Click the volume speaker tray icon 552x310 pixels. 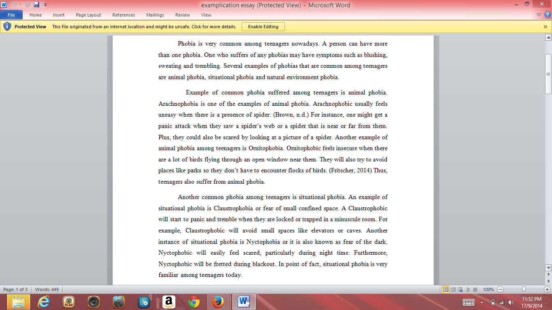pyautogui.click(x=511, y=302)
